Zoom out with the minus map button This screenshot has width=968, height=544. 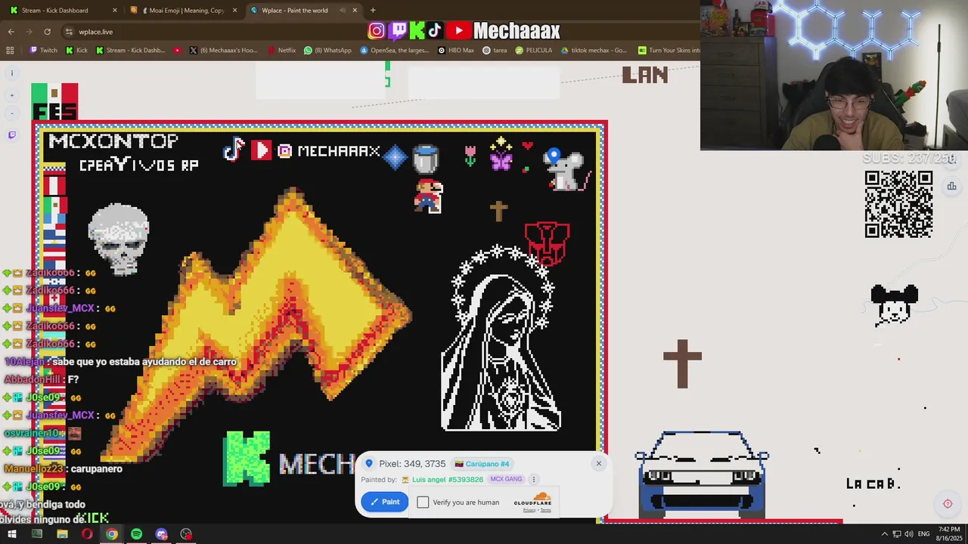[x=11, y=113]
